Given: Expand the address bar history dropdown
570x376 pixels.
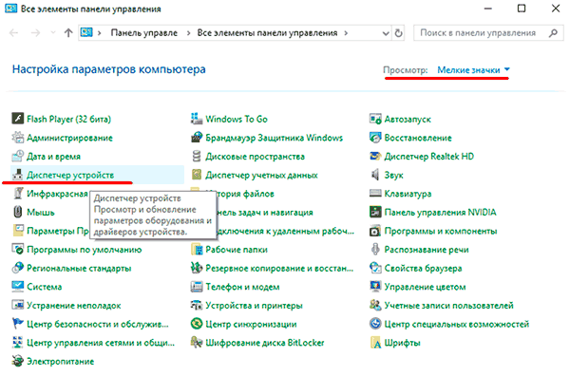Looking at the screenshot, I should coord(386,33).
